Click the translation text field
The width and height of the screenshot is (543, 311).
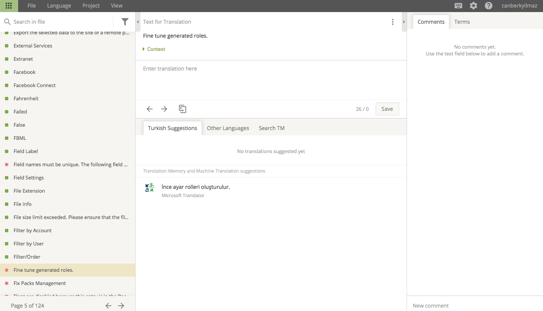pyautogui.click(x=270, y=79)
